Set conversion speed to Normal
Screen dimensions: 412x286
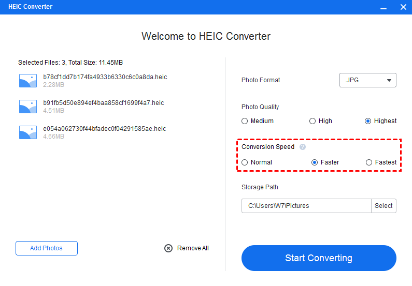coord(245,162)
